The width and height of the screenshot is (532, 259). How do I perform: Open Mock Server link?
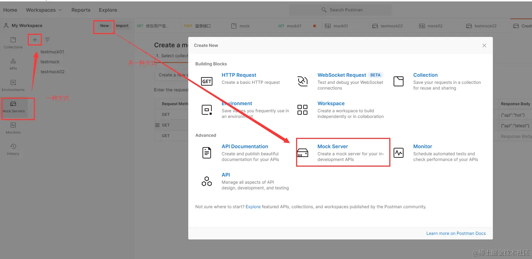[x=333, y=146]
